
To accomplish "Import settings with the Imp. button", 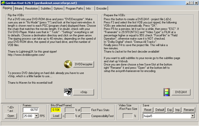I will point(178,110).
